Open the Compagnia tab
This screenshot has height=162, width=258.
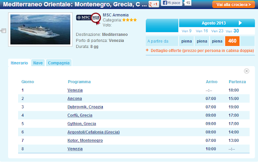pyautogui.click(x=59, y=63)
